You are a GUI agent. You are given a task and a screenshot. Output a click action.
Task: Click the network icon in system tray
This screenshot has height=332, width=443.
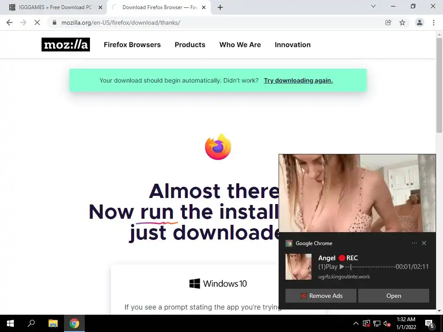click(x=377, y=323)
